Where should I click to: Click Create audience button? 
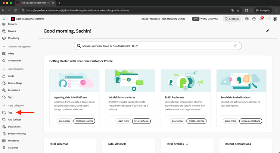(196, 121)
